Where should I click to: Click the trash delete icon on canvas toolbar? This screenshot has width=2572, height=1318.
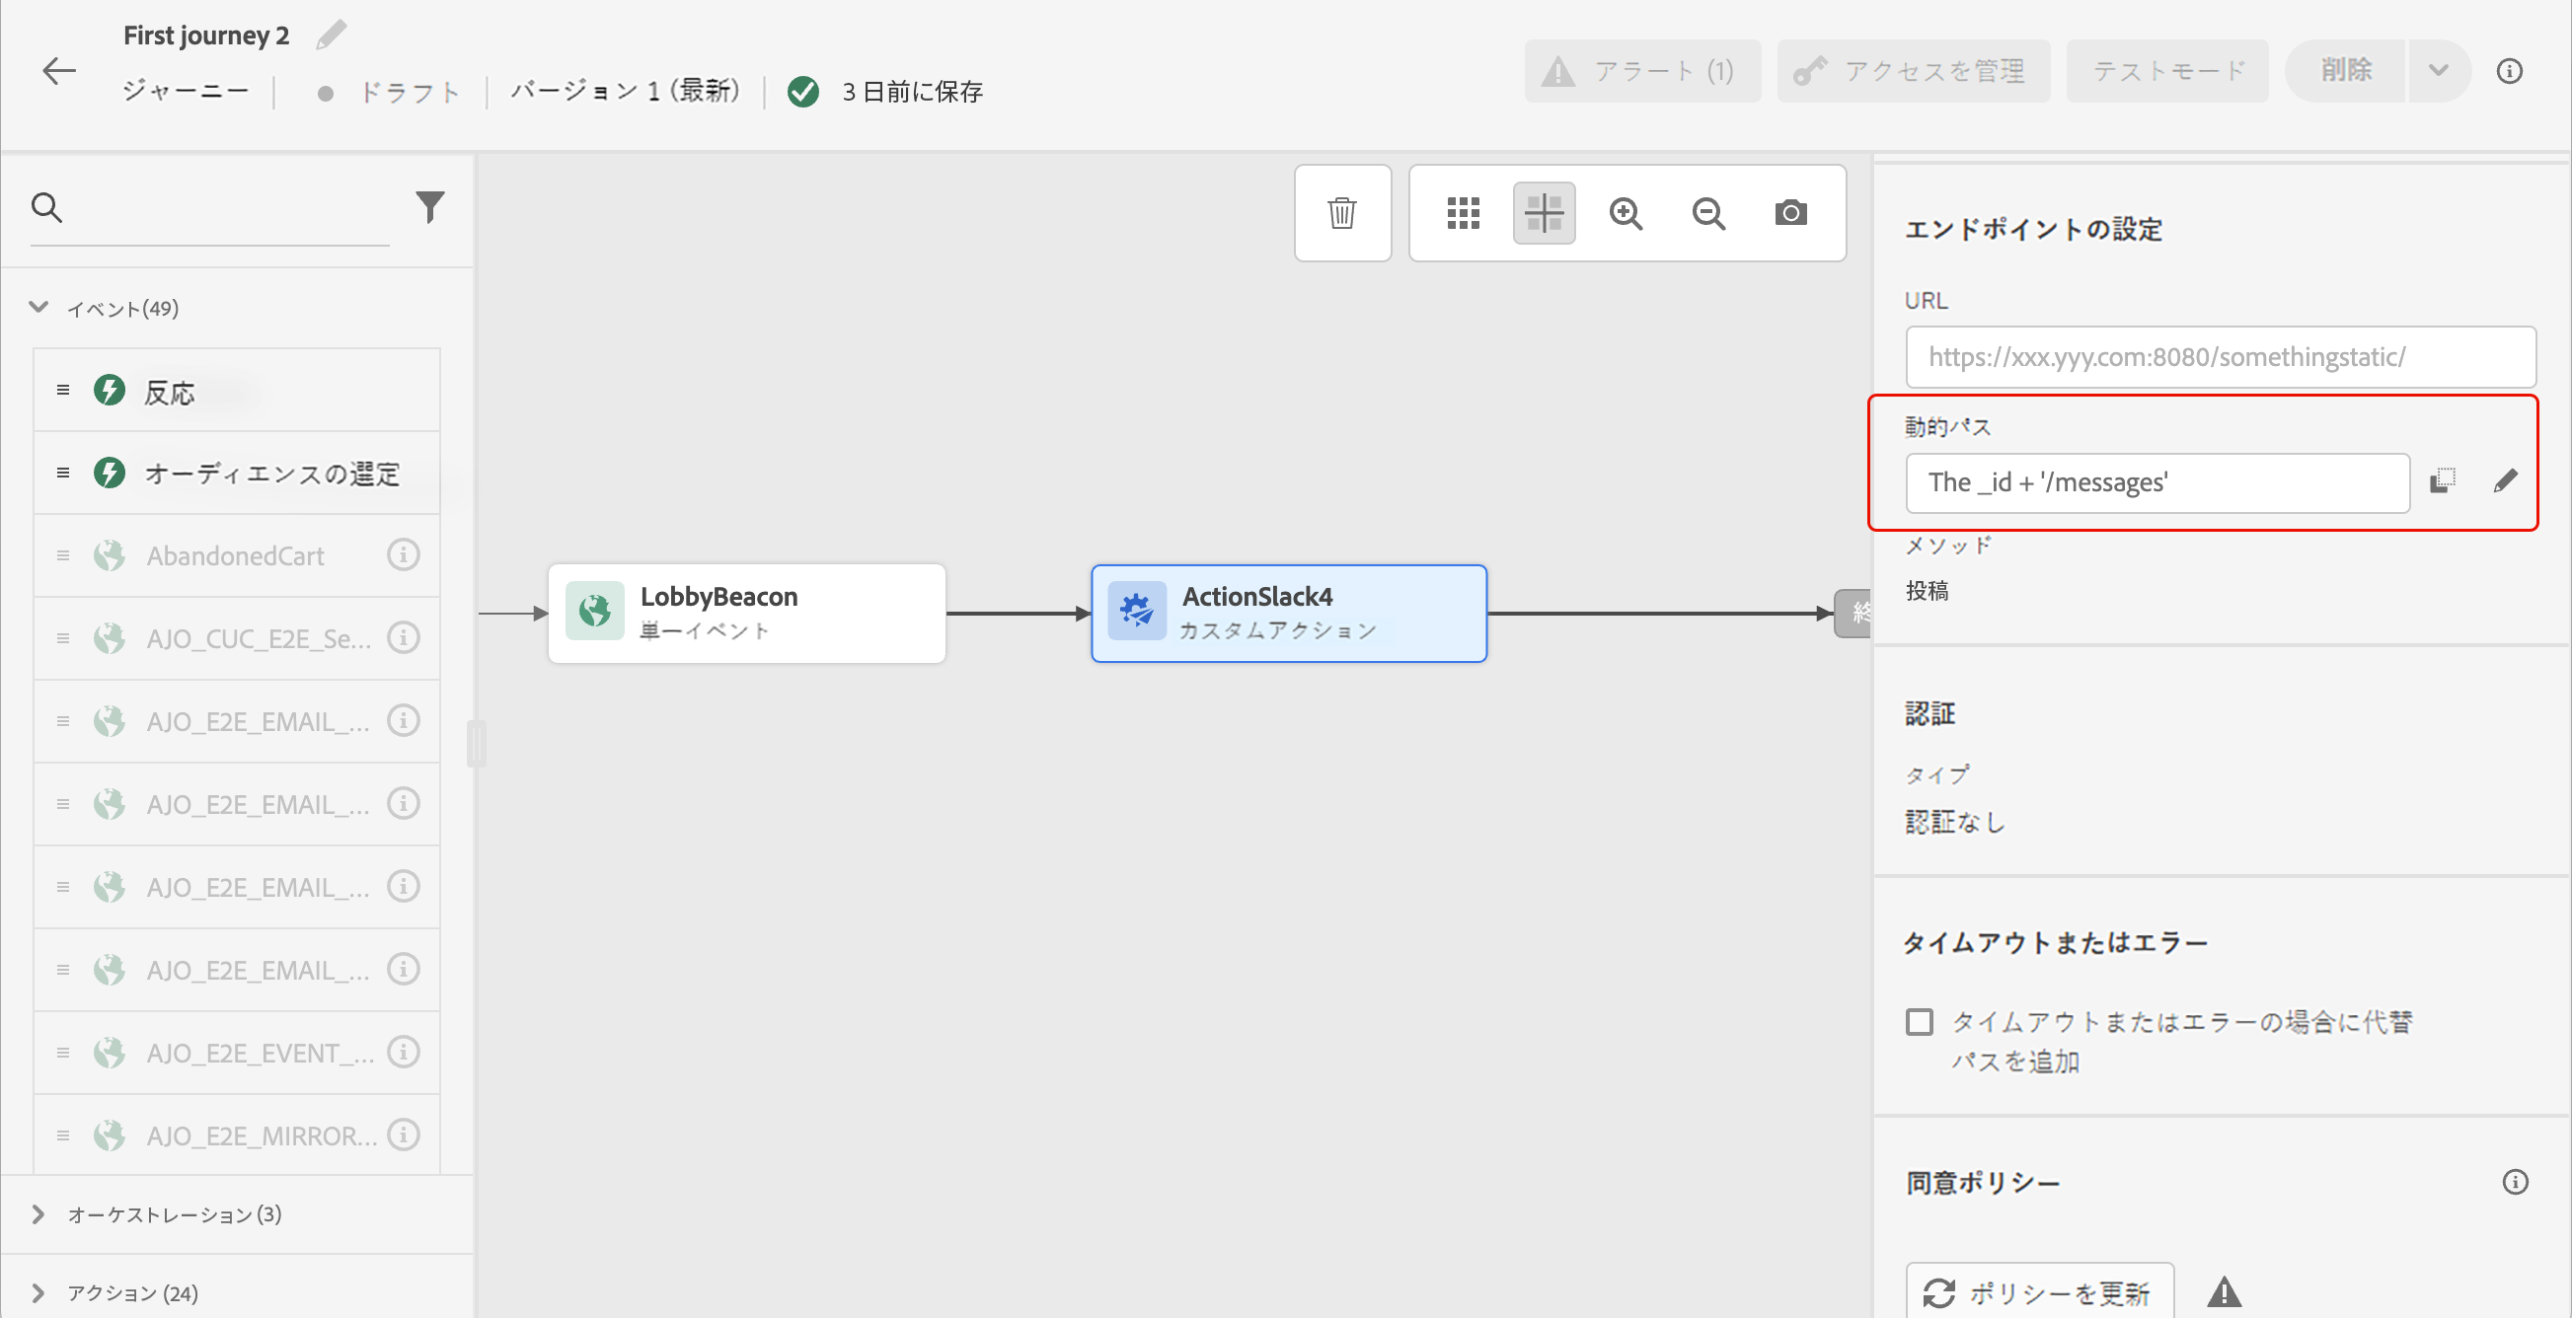pos(1342,212)
